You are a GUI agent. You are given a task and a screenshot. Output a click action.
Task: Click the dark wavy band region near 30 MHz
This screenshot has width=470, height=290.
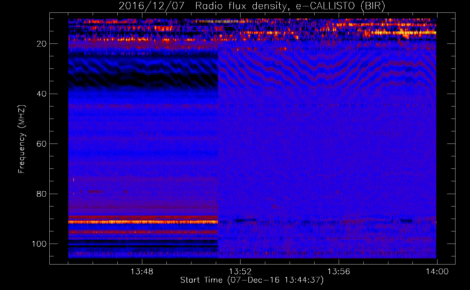pyautogui.click(x=143, y=72)
